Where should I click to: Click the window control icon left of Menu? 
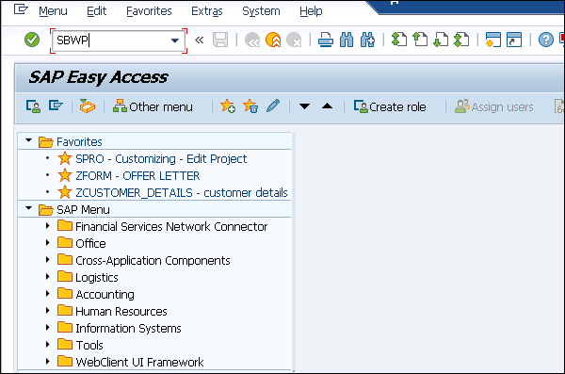[x=21, y=9]
